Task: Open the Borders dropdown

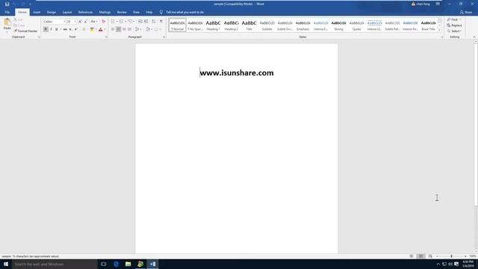Action: click(160, 29)
